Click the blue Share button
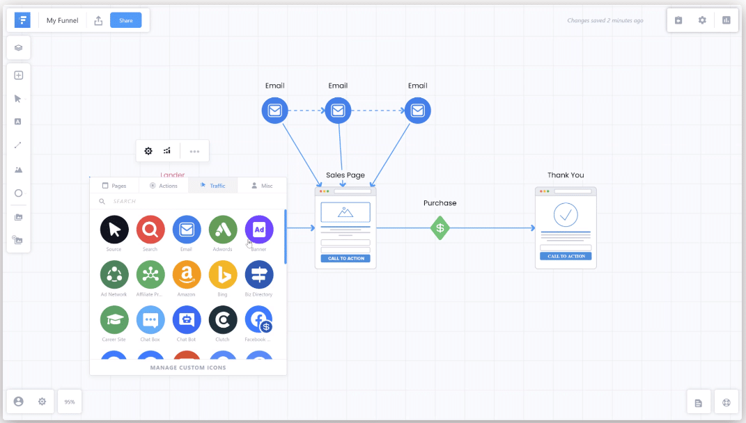This screenshot has width=746, height=423. click(125, 21)
